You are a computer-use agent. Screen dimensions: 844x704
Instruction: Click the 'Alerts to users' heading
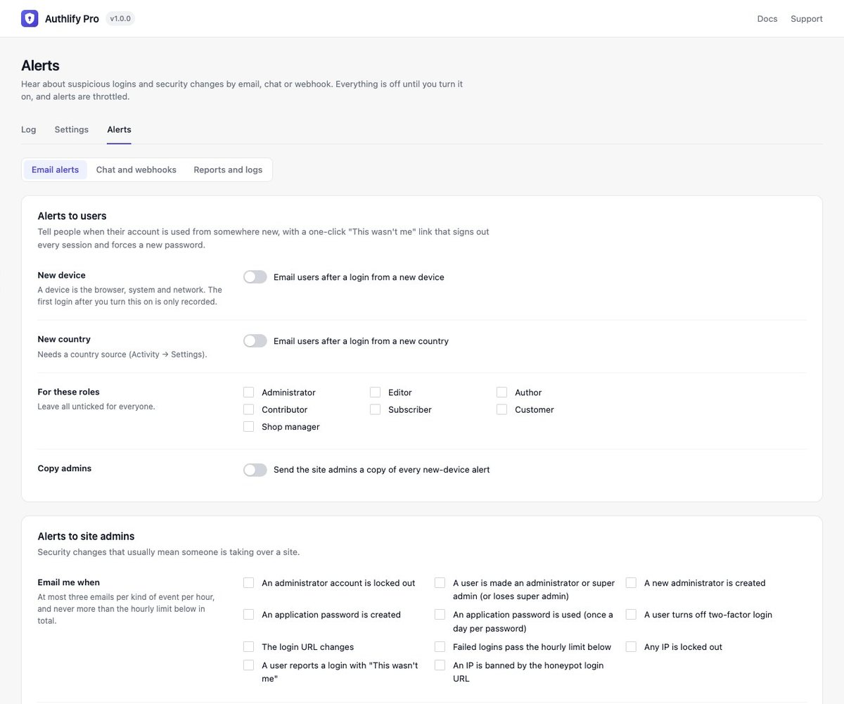(72, 216)
